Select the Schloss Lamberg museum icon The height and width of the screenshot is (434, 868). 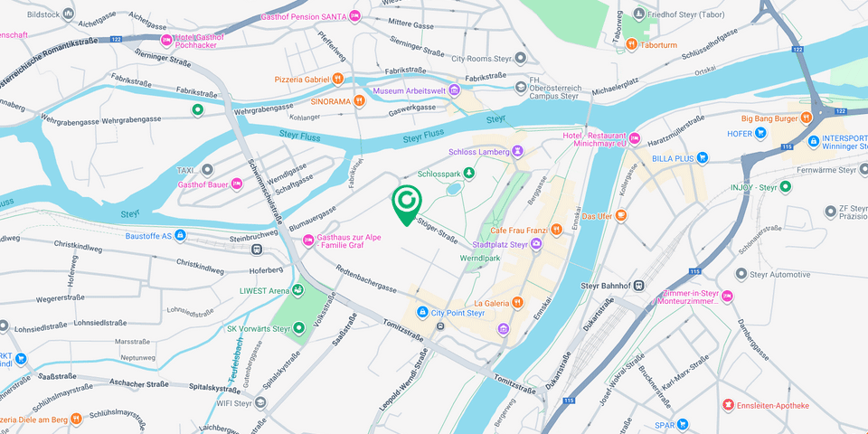point(517,151)
